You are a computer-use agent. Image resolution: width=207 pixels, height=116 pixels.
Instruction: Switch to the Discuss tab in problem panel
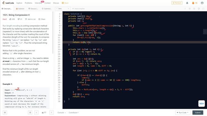coord(33,9)
